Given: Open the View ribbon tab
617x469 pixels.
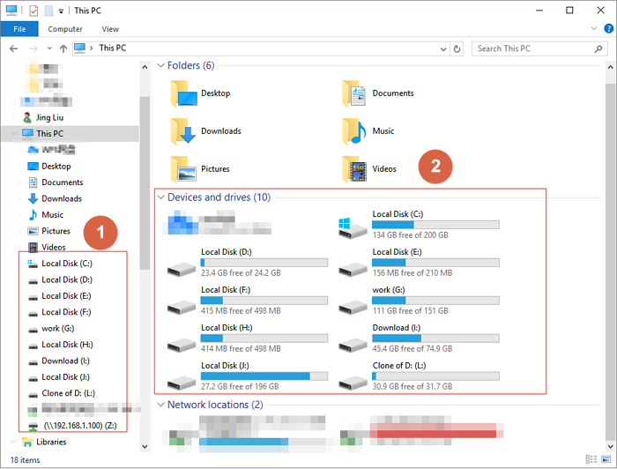Looking at the screenshot, I should tap(110, 29).
